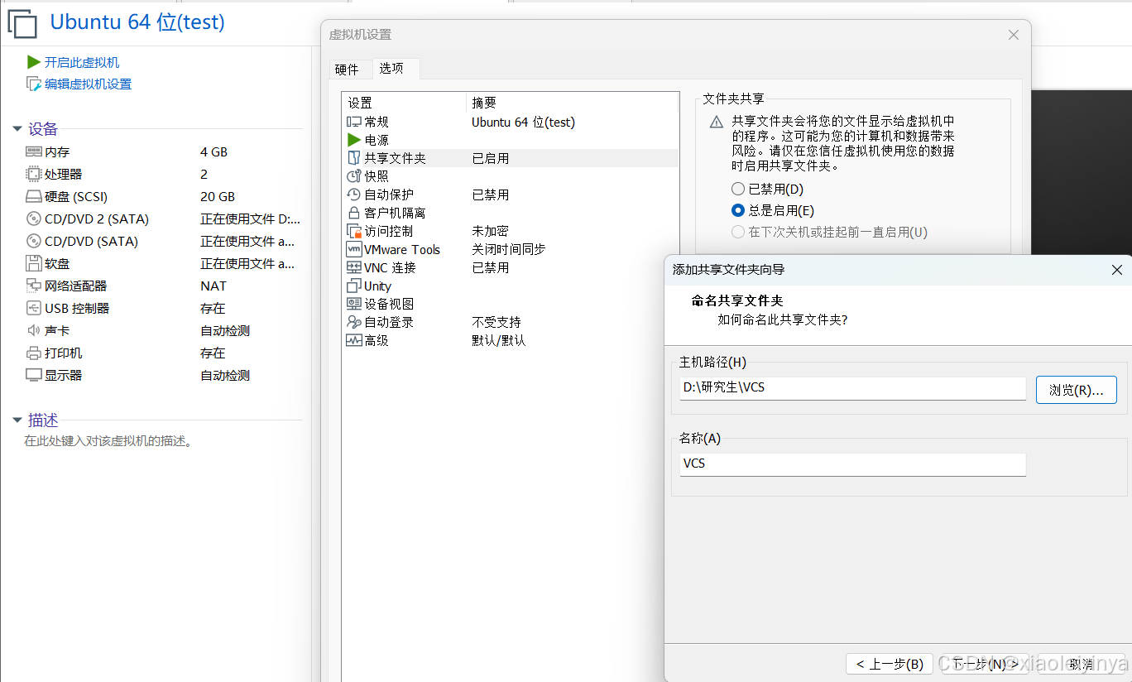Click the advanced summary '默认/默认'
1132x682 pixels.
[499, 341]
